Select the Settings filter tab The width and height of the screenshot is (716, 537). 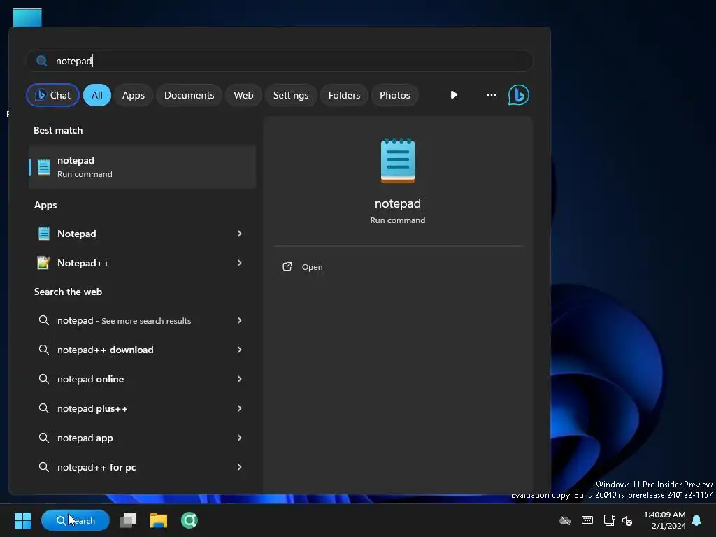291,95
